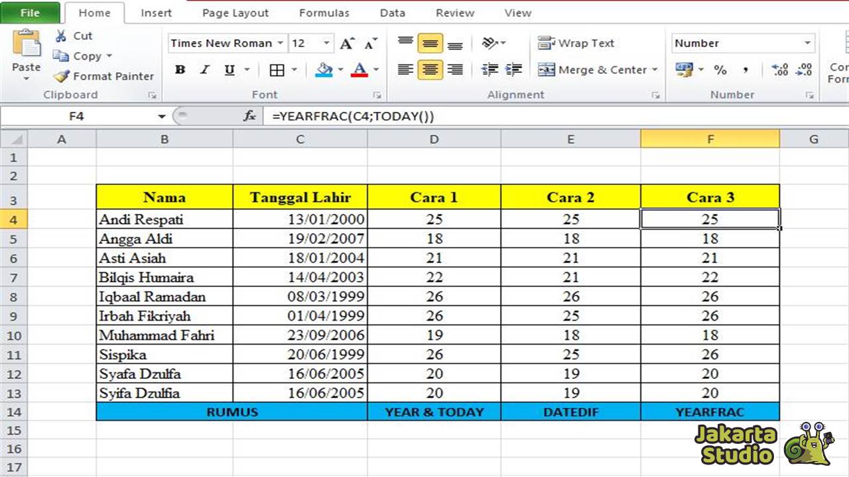Switch to the Formulas tab
The width and height of the screenshot is (849, 477).
point(324,13)
